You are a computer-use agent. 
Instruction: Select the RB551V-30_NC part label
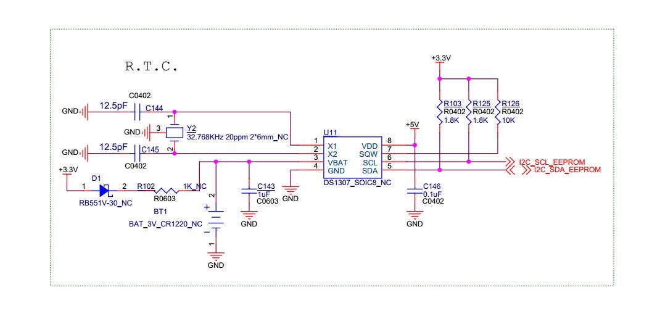[105, 203]
